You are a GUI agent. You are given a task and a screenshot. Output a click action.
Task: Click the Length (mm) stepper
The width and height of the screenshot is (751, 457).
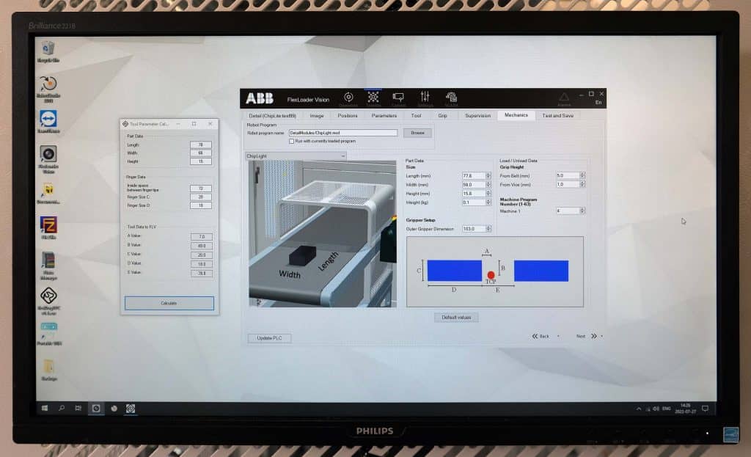click(x=488, y=176)
